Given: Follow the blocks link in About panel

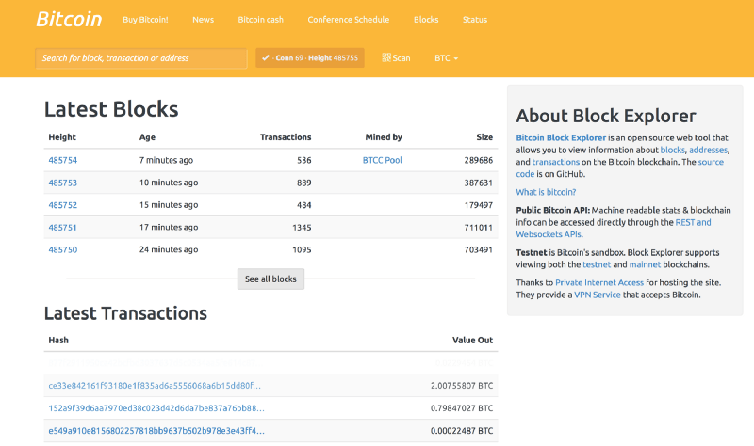Looking at the screenshot, I should [672, 150].
